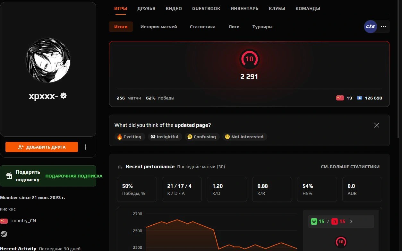Select the Итоги sub-tab
402x251 pixels.
(121, 27)
